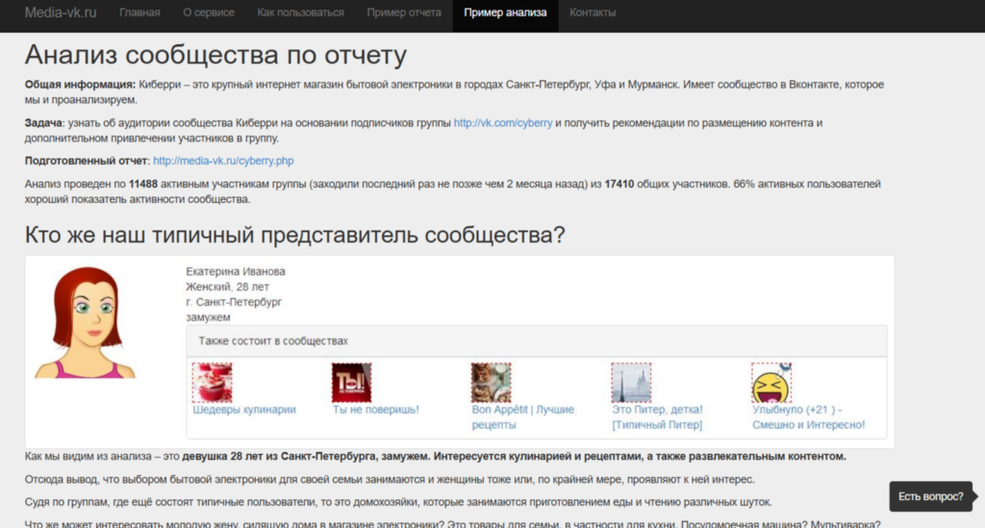Open the media-vk.ru/cyberry.php report link

(223, 161)
